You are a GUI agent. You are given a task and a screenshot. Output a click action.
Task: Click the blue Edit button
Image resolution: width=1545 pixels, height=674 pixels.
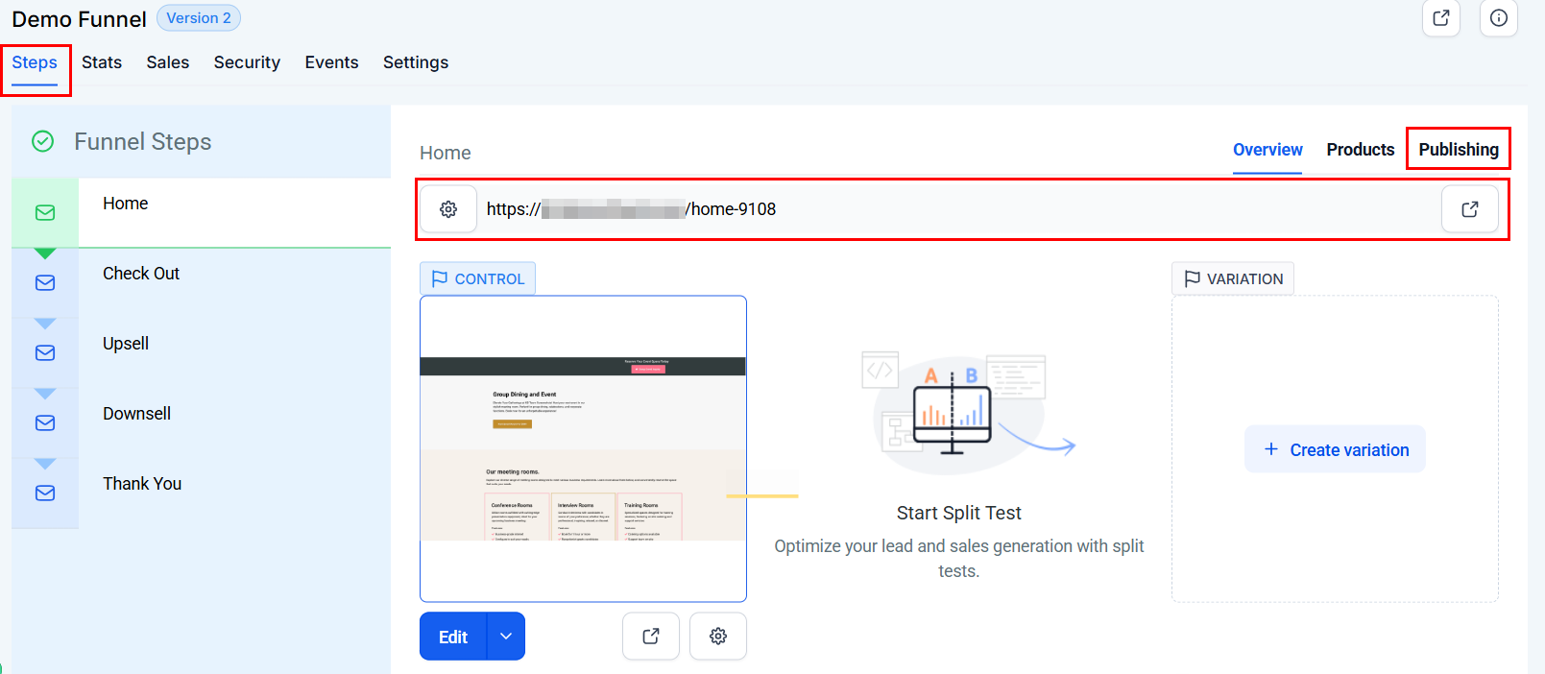453,637
